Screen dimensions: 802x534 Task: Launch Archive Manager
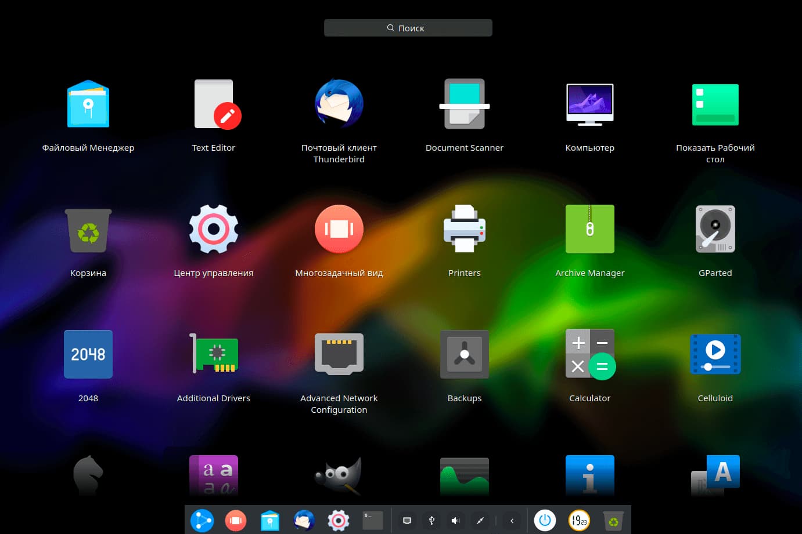coord(590,228)
